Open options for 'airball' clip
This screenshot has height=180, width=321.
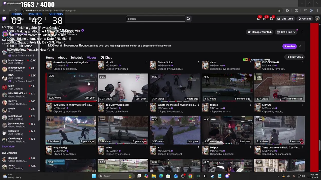point(146,62)
